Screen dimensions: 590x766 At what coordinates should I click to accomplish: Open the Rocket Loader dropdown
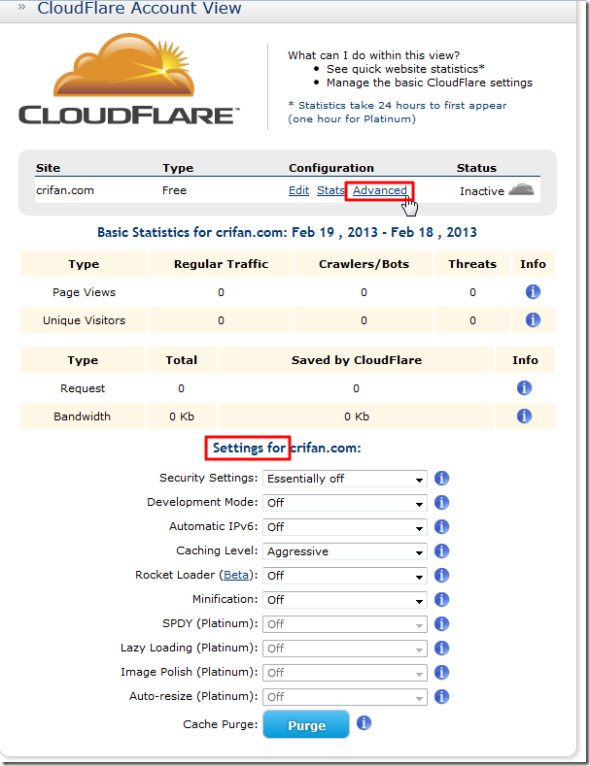pos(345,576)
